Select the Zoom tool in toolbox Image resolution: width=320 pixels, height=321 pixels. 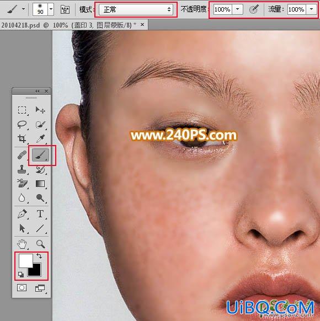(40, 244)
